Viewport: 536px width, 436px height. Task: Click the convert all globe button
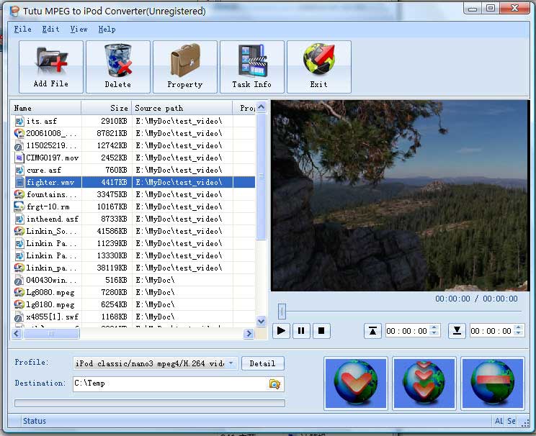pyautogui.click(x=424, y=383)
